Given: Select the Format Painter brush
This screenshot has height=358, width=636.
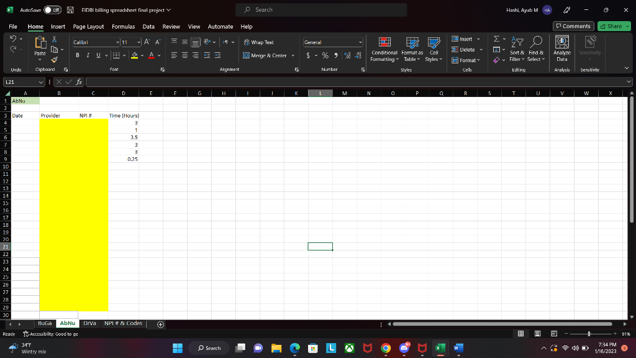Looking at the screenshot, I should (x=55, y=60).
